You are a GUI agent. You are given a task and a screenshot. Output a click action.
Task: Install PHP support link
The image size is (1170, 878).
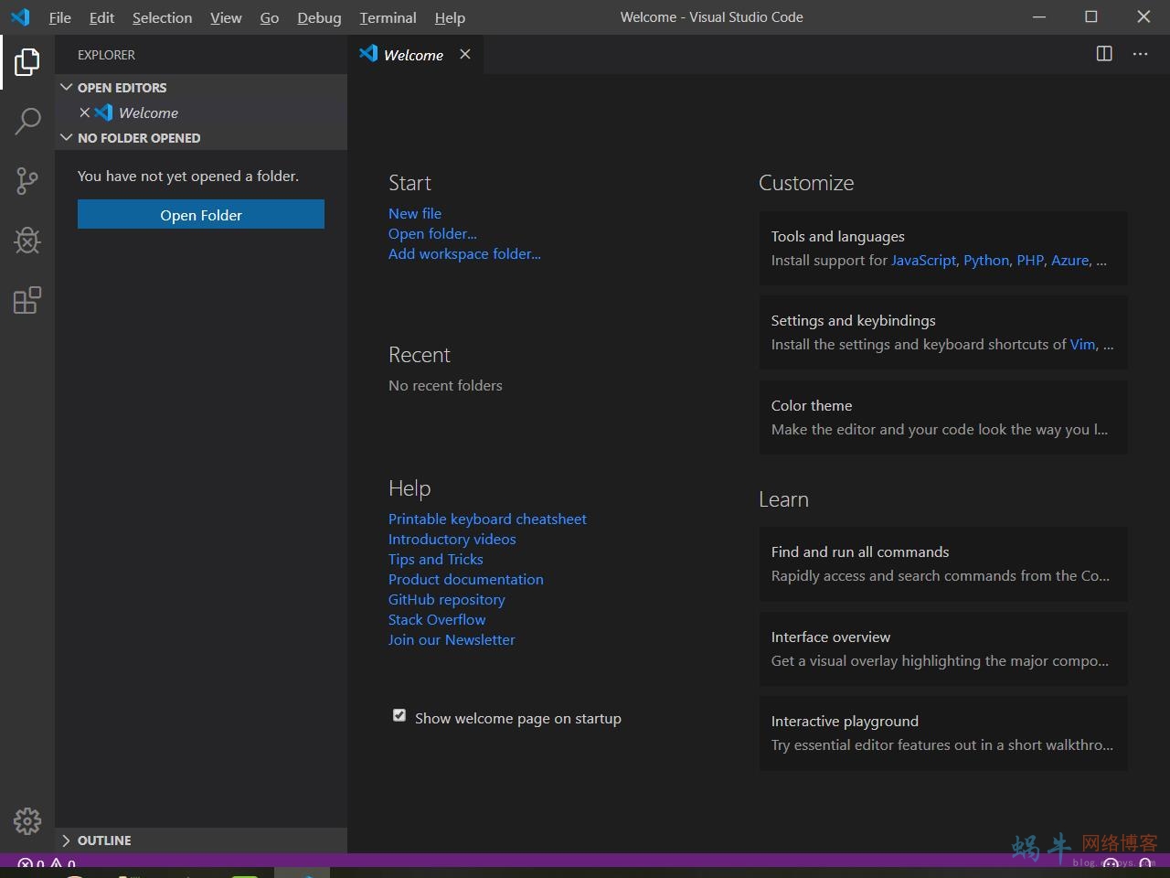[1030, 260]
